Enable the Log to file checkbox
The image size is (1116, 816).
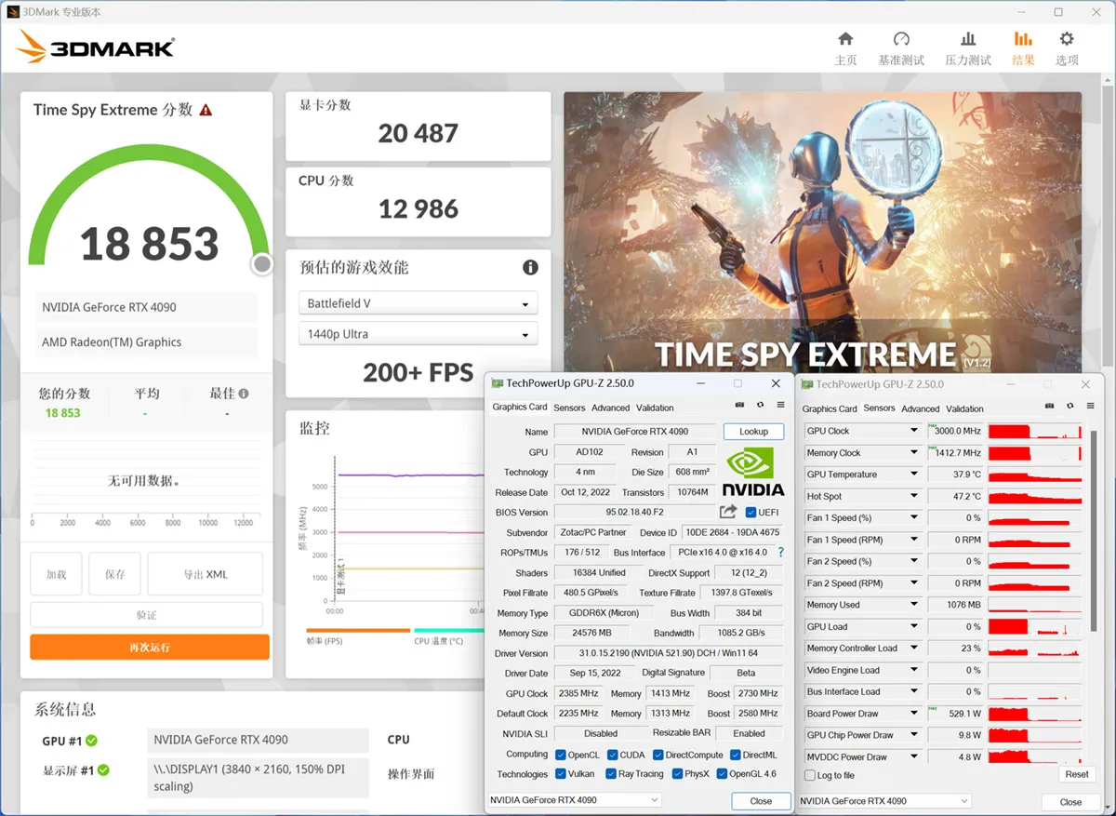tap(810, 776)
